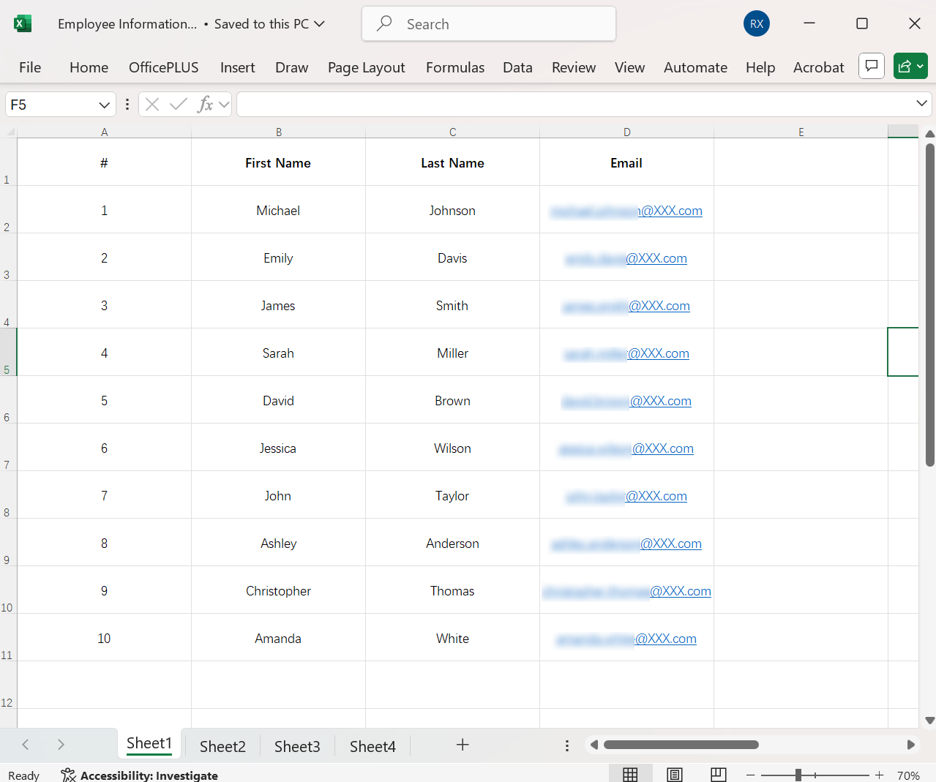
Task: Click the Normal view icon in status bar
Action: click(630, 773)
